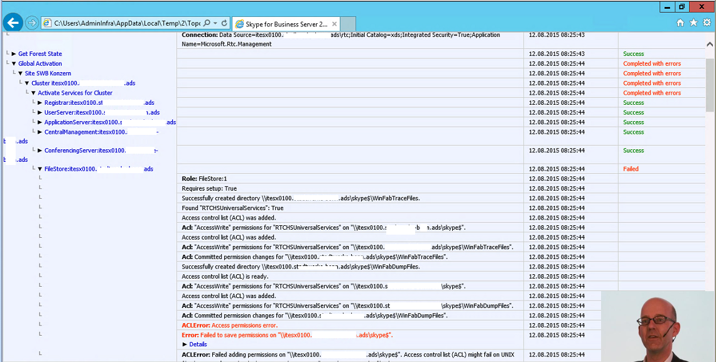Open the browser Home icon
The image size is (716, 362).
(680, 23)
